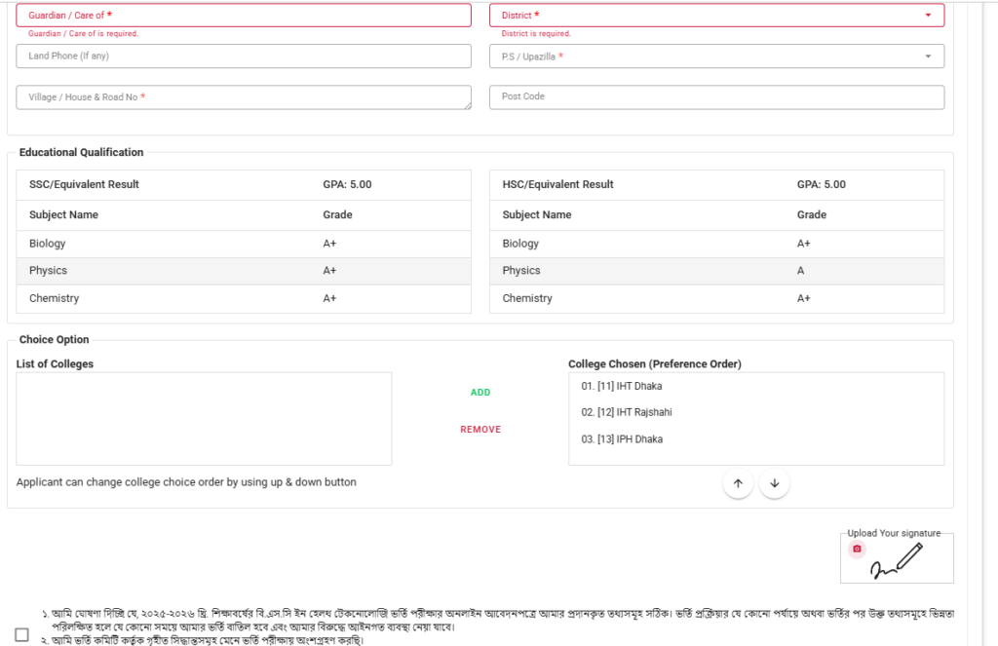The width and height of the screenshot is (998, 646).
Task: Click the move down arrow button
Action: [774, 483]
